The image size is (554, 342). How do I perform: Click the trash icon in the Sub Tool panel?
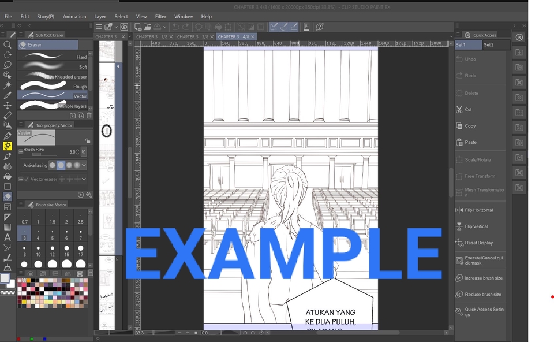[89, 116]
